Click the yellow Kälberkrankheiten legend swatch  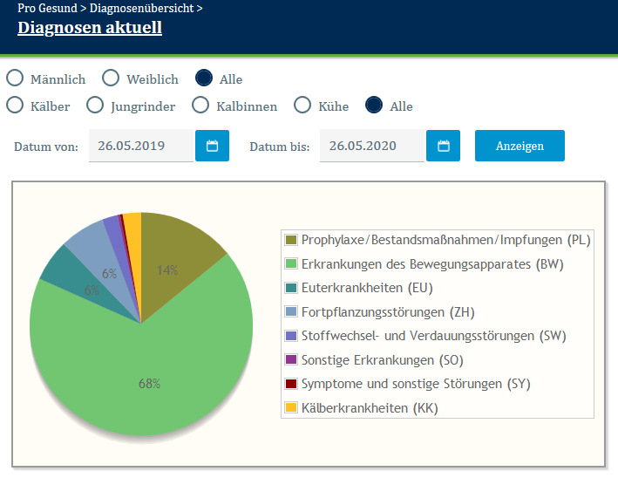click(291, 407)
